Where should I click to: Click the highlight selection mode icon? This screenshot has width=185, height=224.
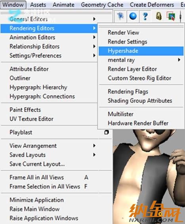(x=171, y=16)
